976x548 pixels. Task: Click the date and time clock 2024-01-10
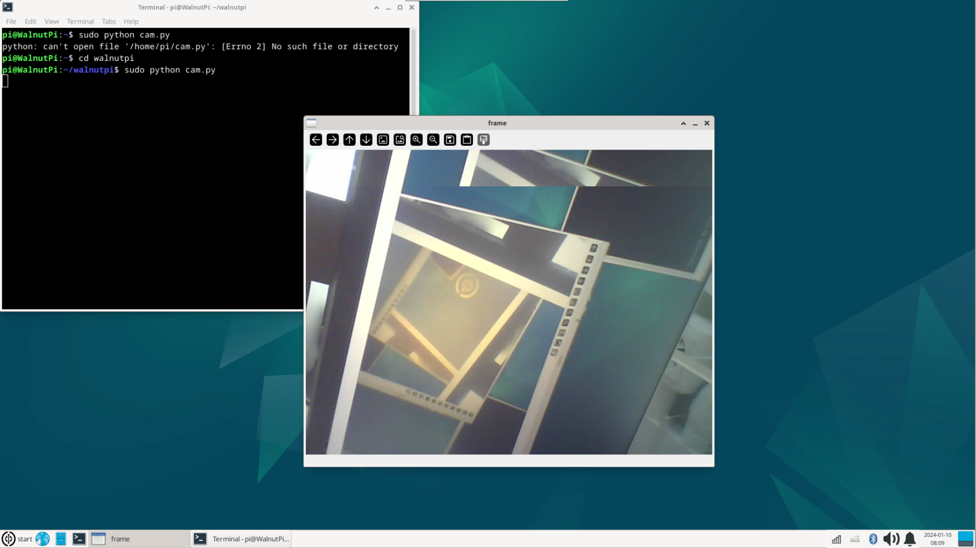tap(938, 539)
